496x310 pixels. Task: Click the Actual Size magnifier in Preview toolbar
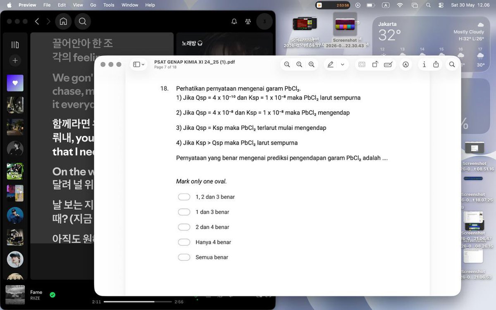click(x=299, y=64)
